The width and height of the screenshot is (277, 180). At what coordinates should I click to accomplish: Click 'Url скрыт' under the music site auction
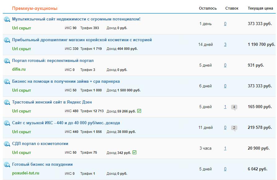click(21, 132)
